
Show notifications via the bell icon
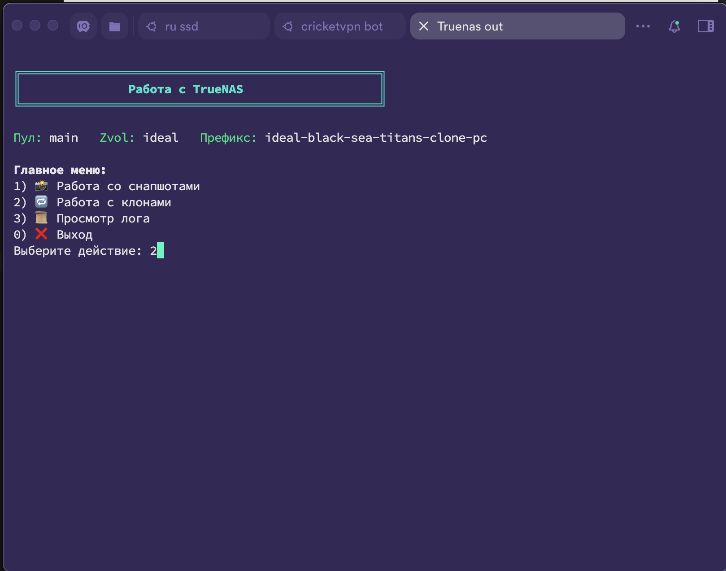(674, 26)
